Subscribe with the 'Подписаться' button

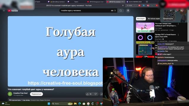36,94
